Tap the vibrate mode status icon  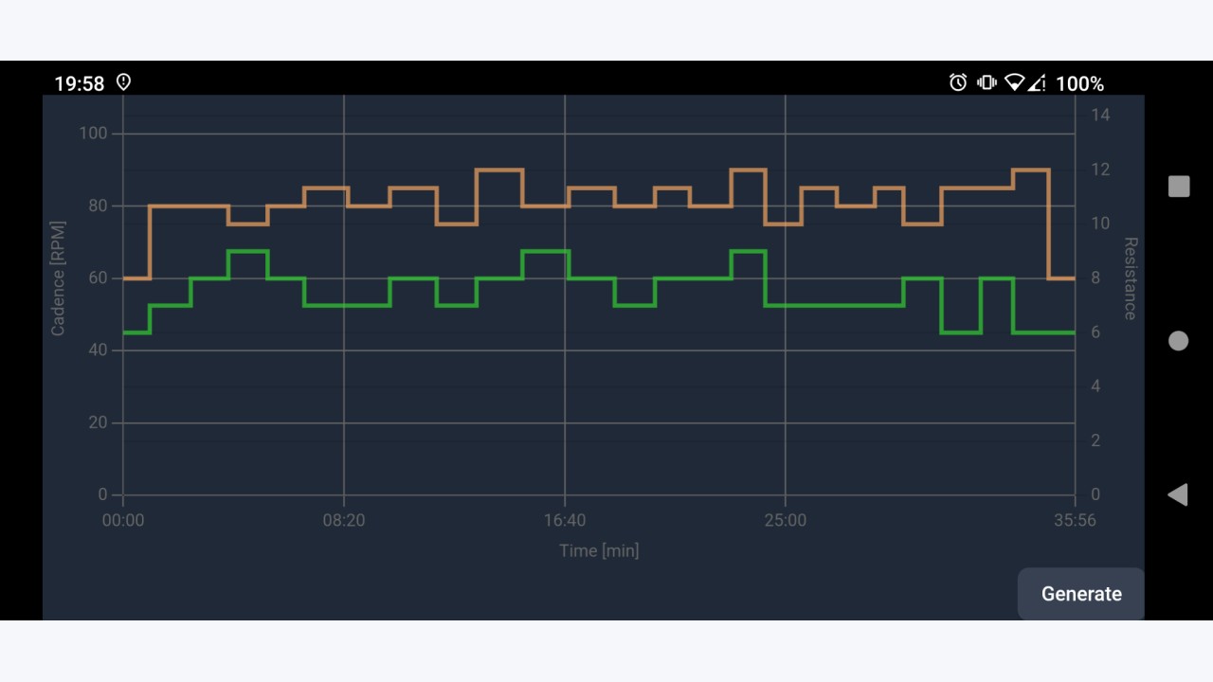pyautogui.click(x=987, y=82)
